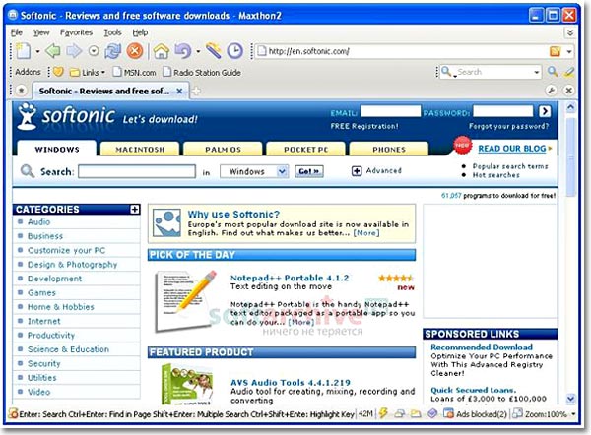Image resolution: width=591 pixels, height=435 pixels.
Task: Click the Addons shield icon
Action: pyautogui.click(x=58, y=72)
